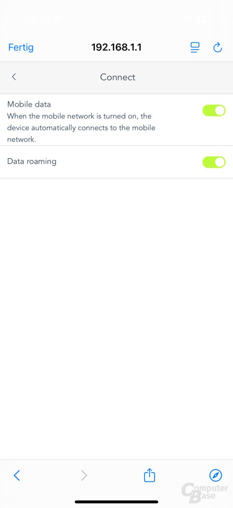The height and width of the screenshot is (508, 233).
Task: Tap the Fertig button to close browser
Action: tap(21, 48)
